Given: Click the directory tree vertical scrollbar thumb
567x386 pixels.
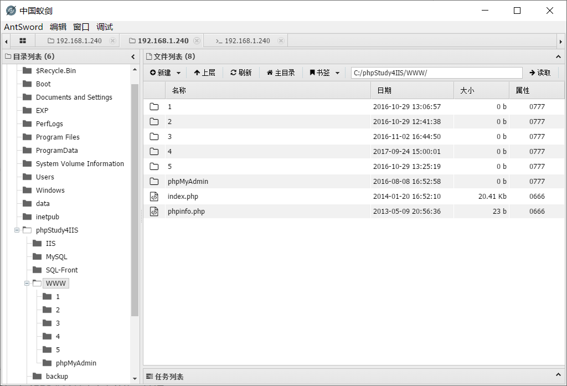Looking at the screenshot, I should 135,200.
